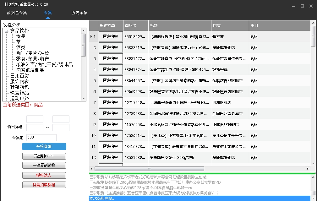The image size is (317, 201).
Task: Click the category tree scroll-down arrow
Action: click(x=84, y=99)
